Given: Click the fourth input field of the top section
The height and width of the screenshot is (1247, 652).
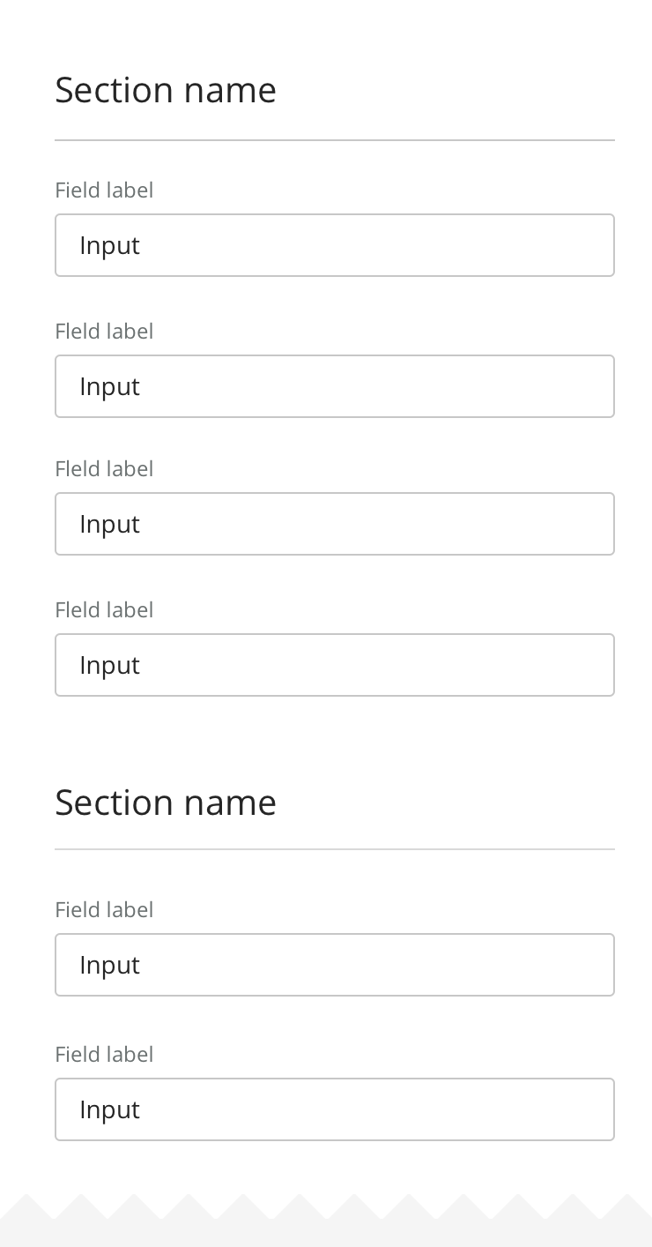Looking at the screenshot, I should [x=335, y=665].
